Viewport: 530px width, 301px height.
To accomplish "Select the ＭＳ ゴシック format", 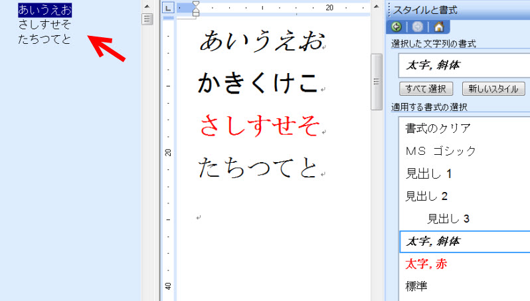I will pos(441,151).
